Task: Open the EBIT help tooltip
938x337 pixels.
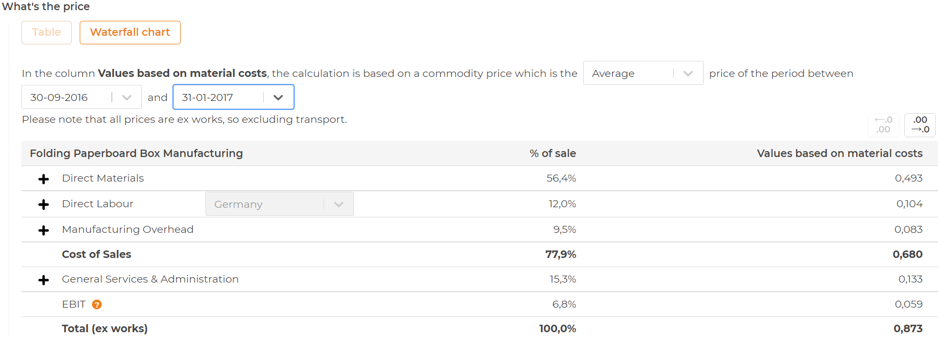Action: (96, 304)
